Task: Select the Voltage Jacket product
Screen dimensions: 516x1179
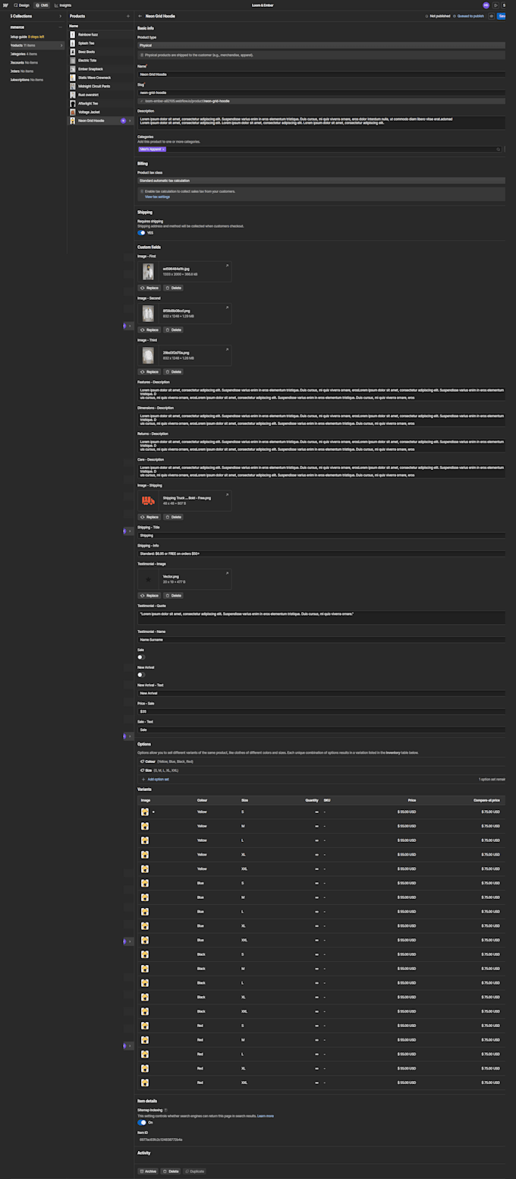Action: [100, 112]
